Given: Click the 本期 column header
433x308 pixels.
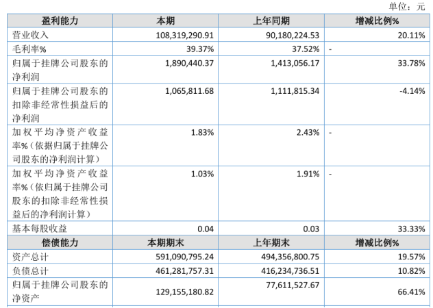Looking at the screenshot, I should pos(165,21).
